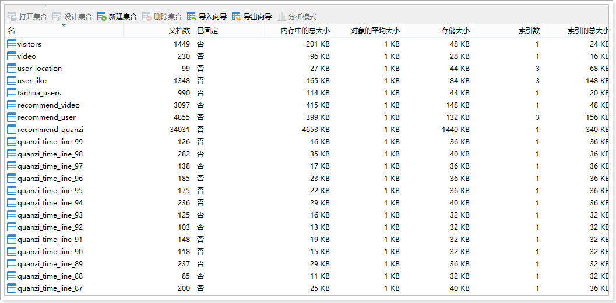The image size is (616, 303).
Task: Select the quanzi_time_line_91 table icon
Action: pyautogui.click(x=12, y=239)
